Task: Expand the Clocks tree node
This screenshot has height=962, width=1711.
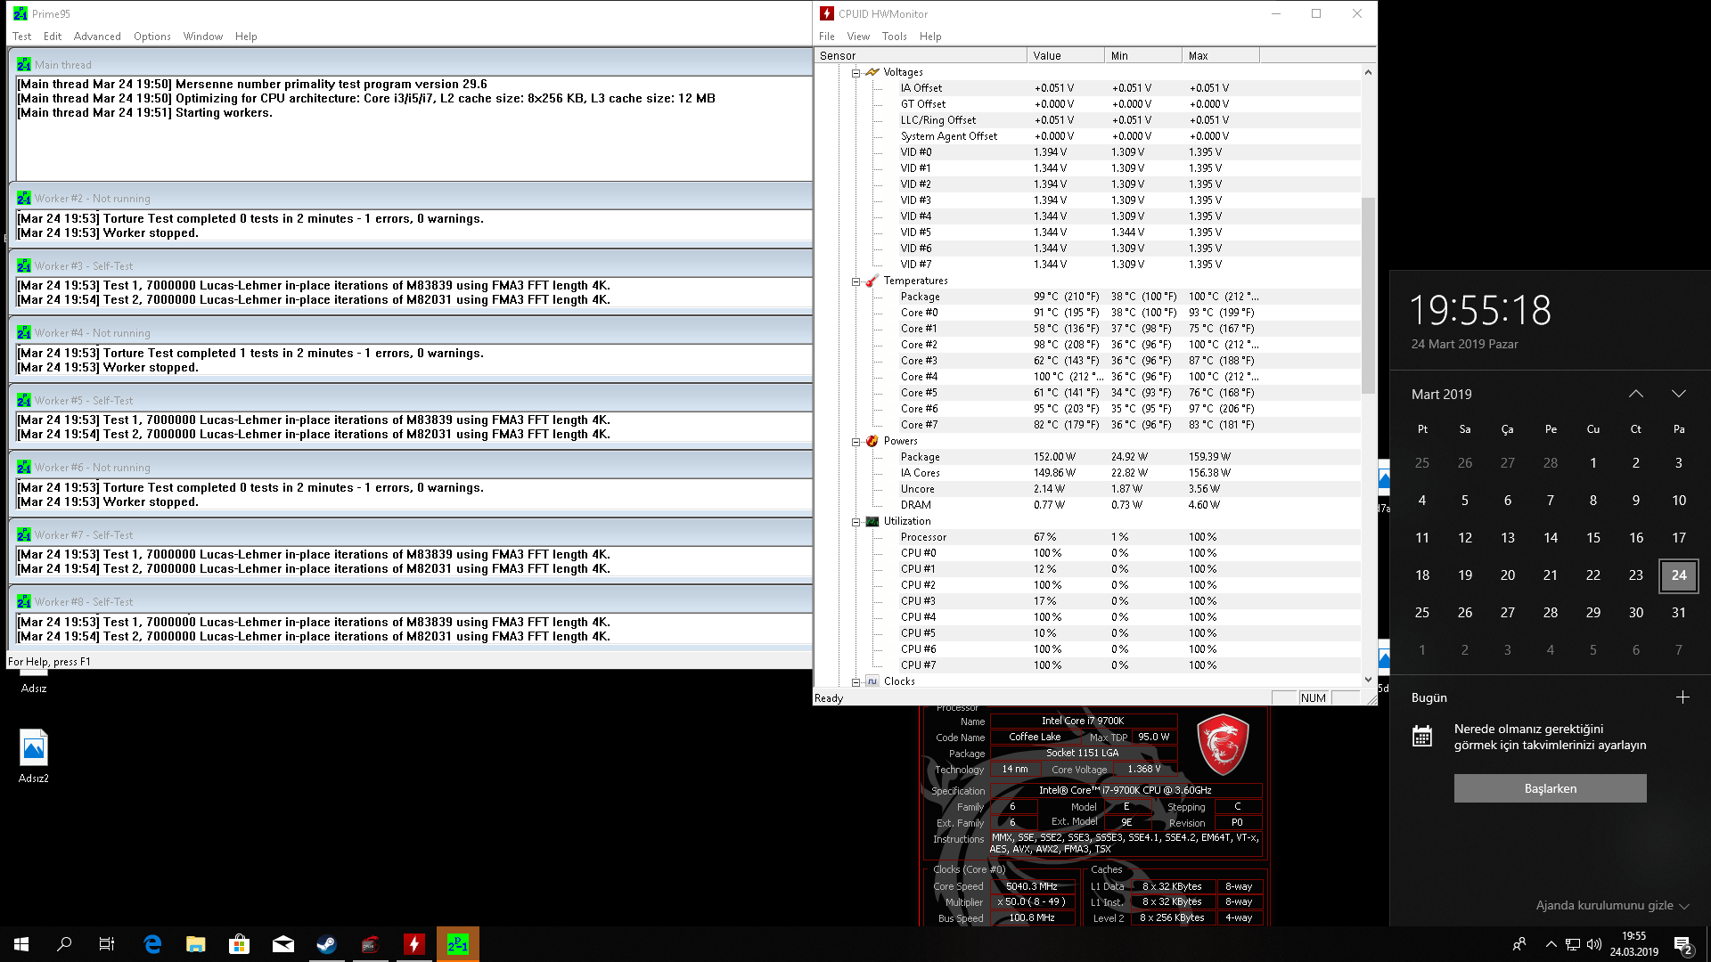Action: click(855, 682)
